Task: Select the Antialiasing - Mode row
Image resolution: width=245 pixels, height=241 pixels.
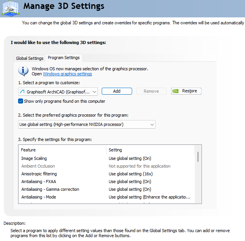Action: tap(107, 197)
